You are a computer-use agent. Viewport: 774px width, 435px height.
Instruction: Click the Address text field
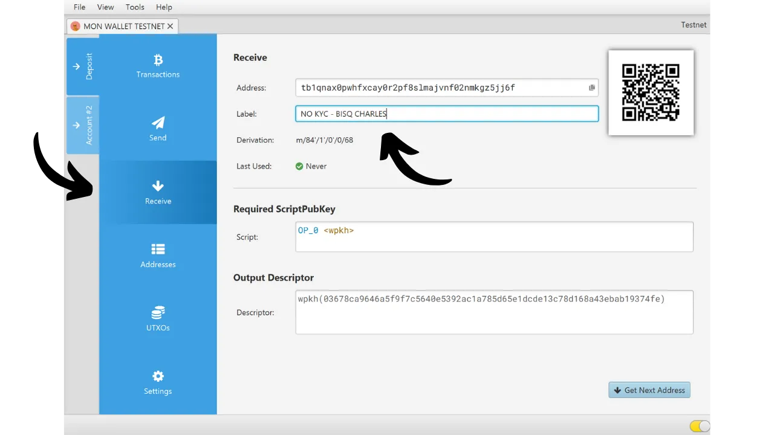pos(440,88)
